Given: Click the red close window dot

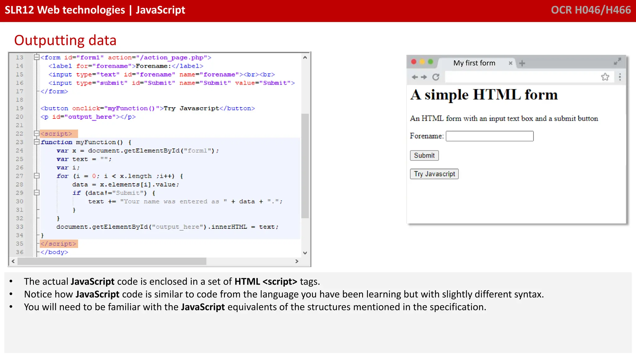Looking at the screenshot, I should pos(414,62).
